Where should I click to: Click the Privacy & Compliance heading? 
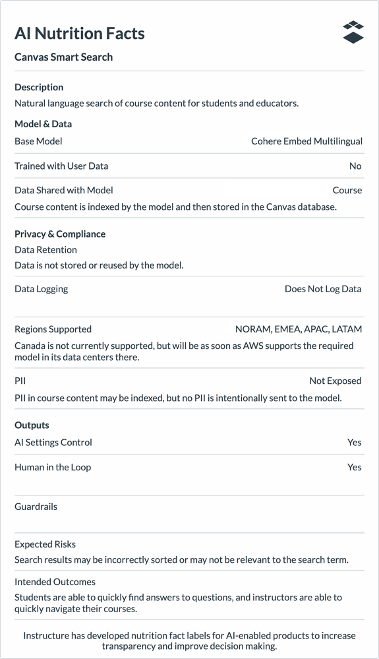tap(60, 234)
